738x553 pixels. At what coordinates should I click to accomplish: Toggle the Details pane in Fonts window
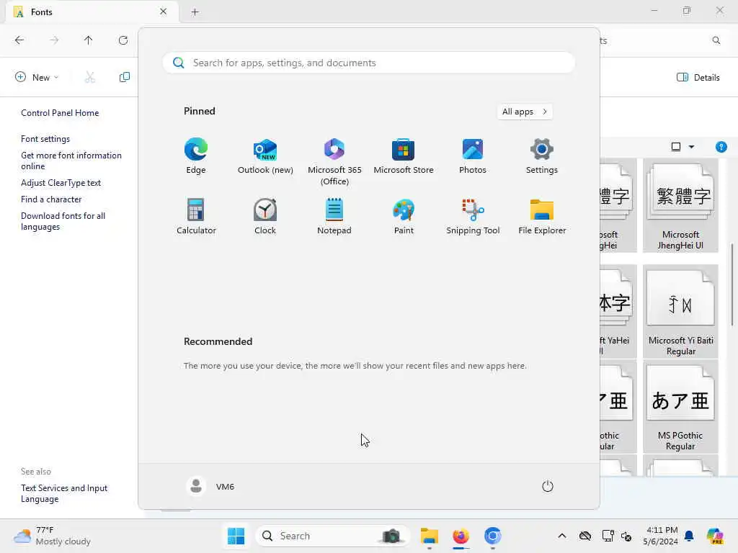pyautogui.click(x=698, y=77)
